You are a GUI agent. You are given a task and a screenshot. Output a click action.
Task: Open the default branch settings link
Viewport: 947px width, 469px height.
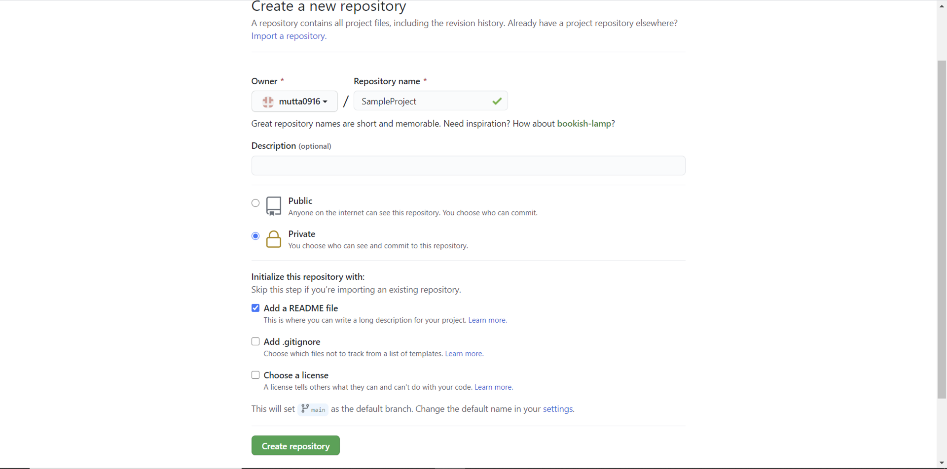pos(558,408)
